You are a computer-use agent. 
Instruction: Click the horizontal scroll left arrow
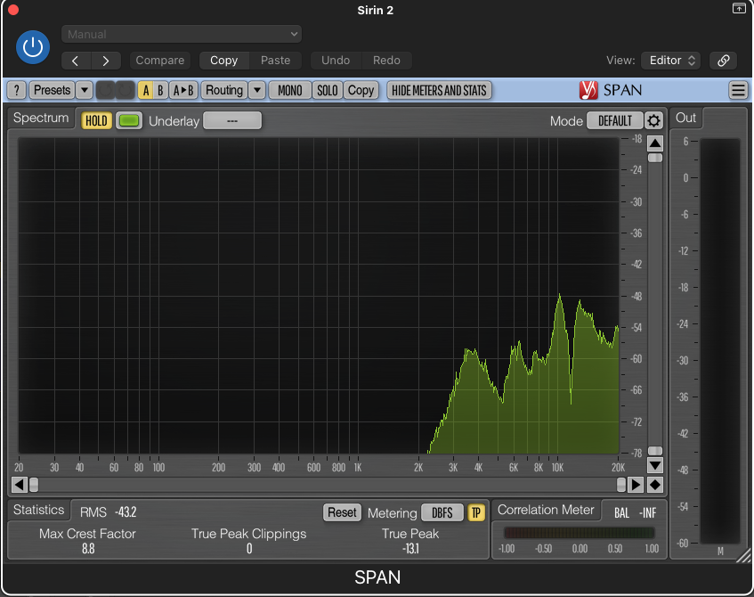click(19, 485)
